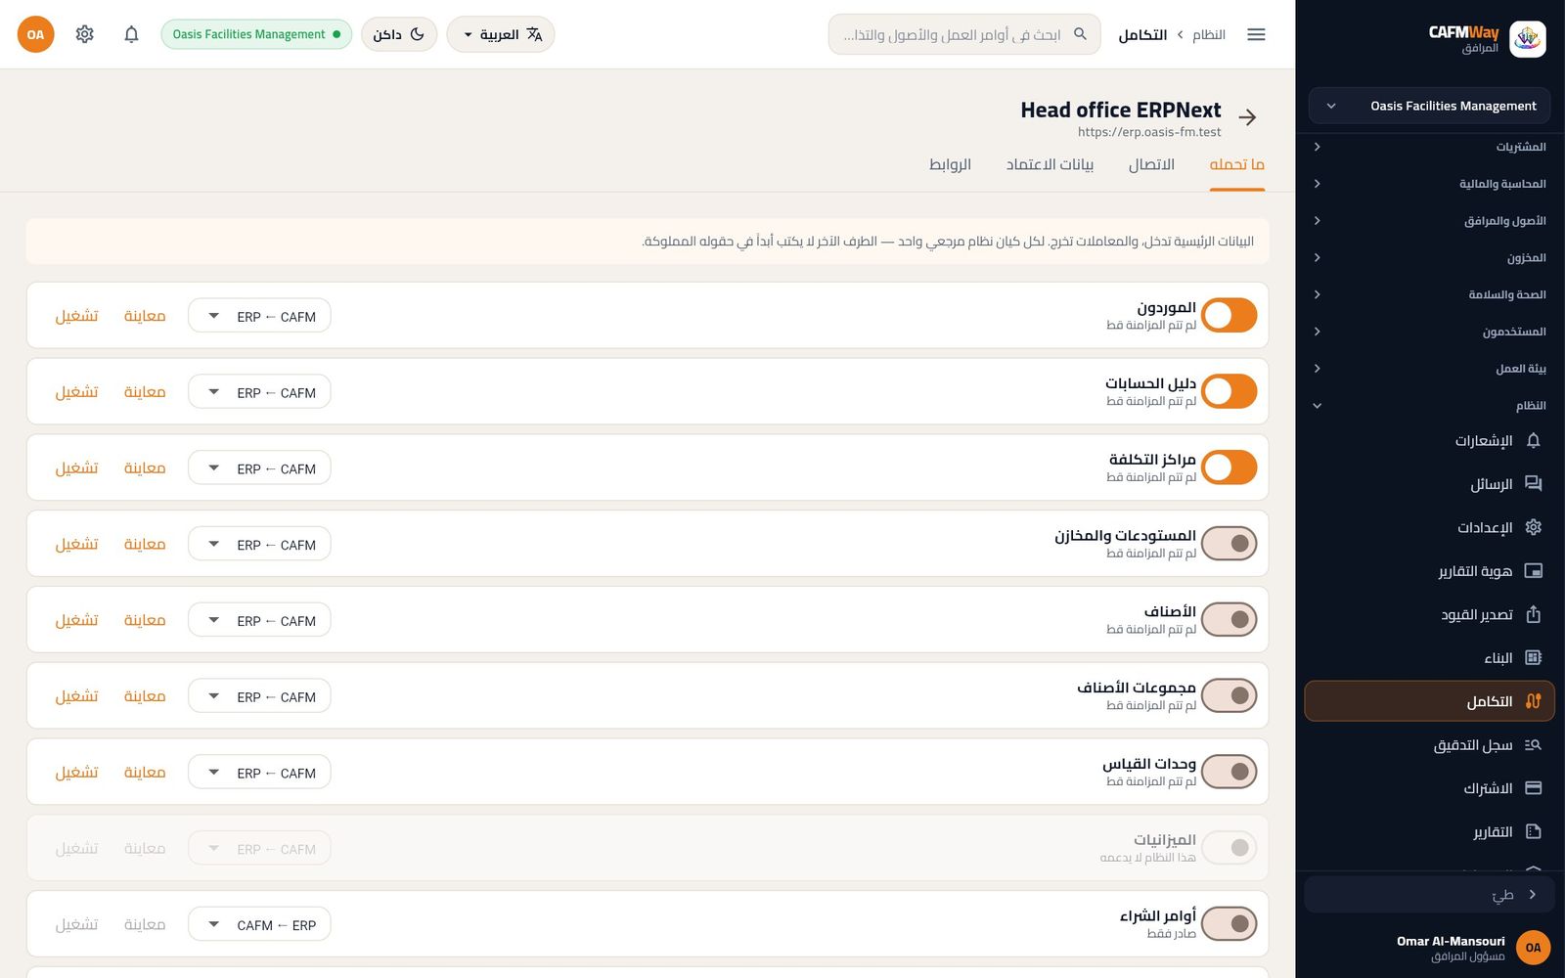Open هوية التقارير in the sidebar
This screenshot has width=1565, height=978.
1429,571
